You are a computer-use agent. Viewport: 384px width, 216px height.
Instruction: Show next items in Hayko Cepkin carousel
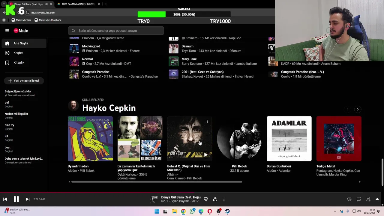(x=358, y=109)
